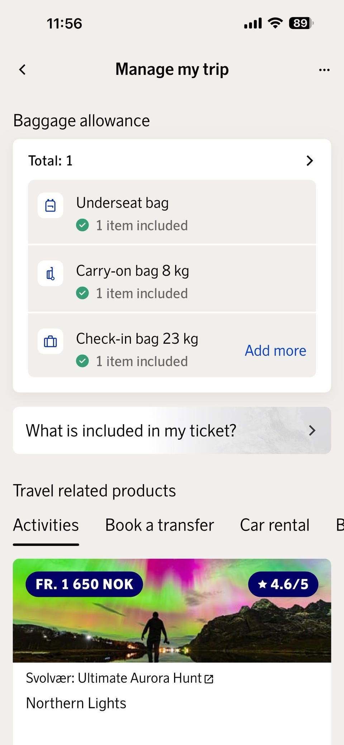344x745 pixels.
Task: Tap Add more for check-in bags
Action: pyautogui.click(x=275, y=351)
